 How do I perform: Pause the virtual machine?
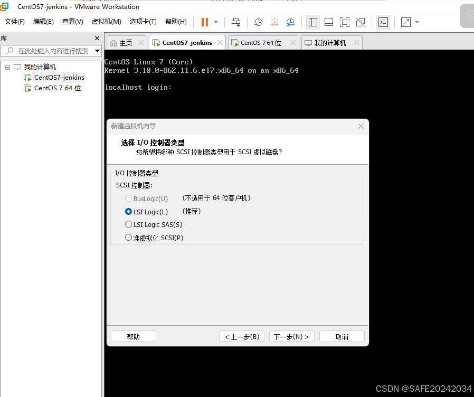[205, 22]
